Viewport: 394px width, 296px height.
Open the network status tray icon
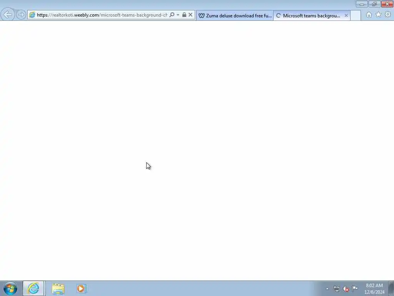click(x=336, y=289)
